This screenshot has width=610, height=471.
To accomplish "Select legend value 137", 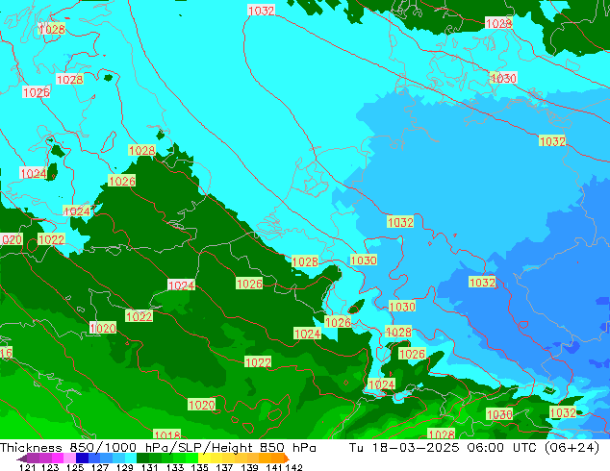I will pyautogui.click(x=224, y=467).
